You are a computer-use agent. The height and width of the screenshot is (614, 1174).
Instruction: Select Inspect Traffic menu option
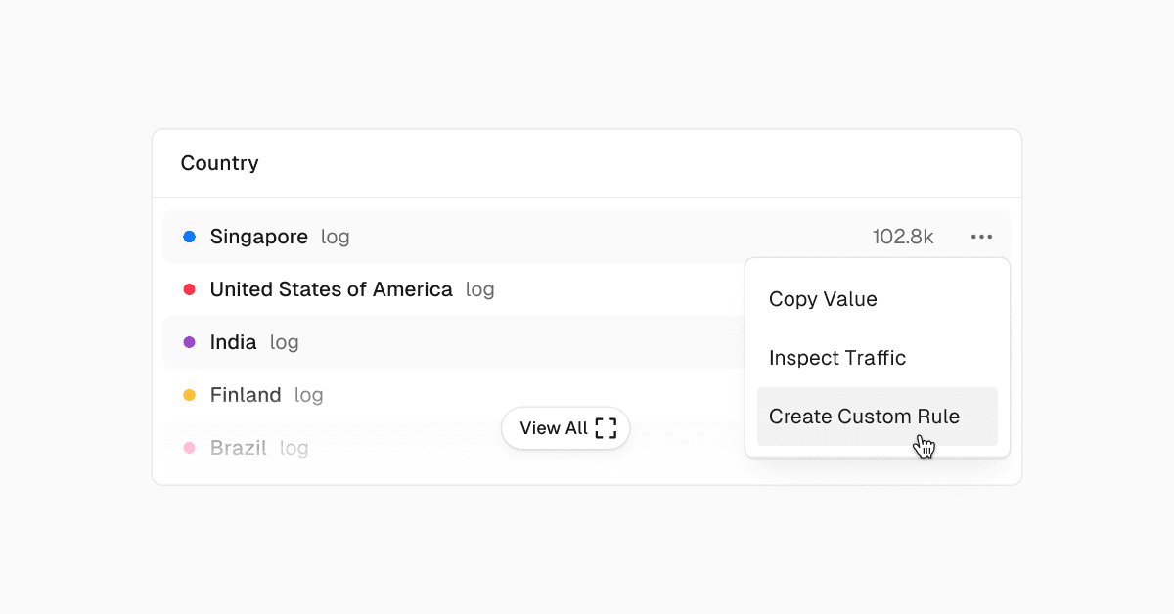click(x=837, y=358)
